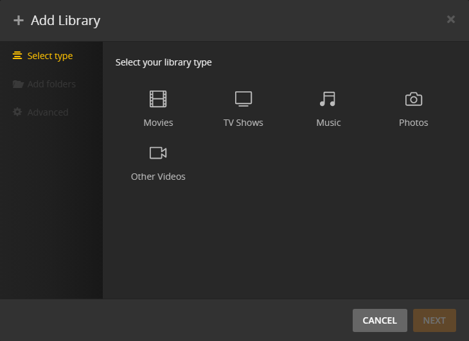Select the Photos camera icon
469x341 pixels.
coord(413,99)
